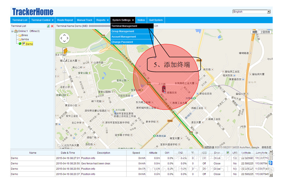
Task: Pick the Street View pegman icon
Action: [x=65, y=51]
